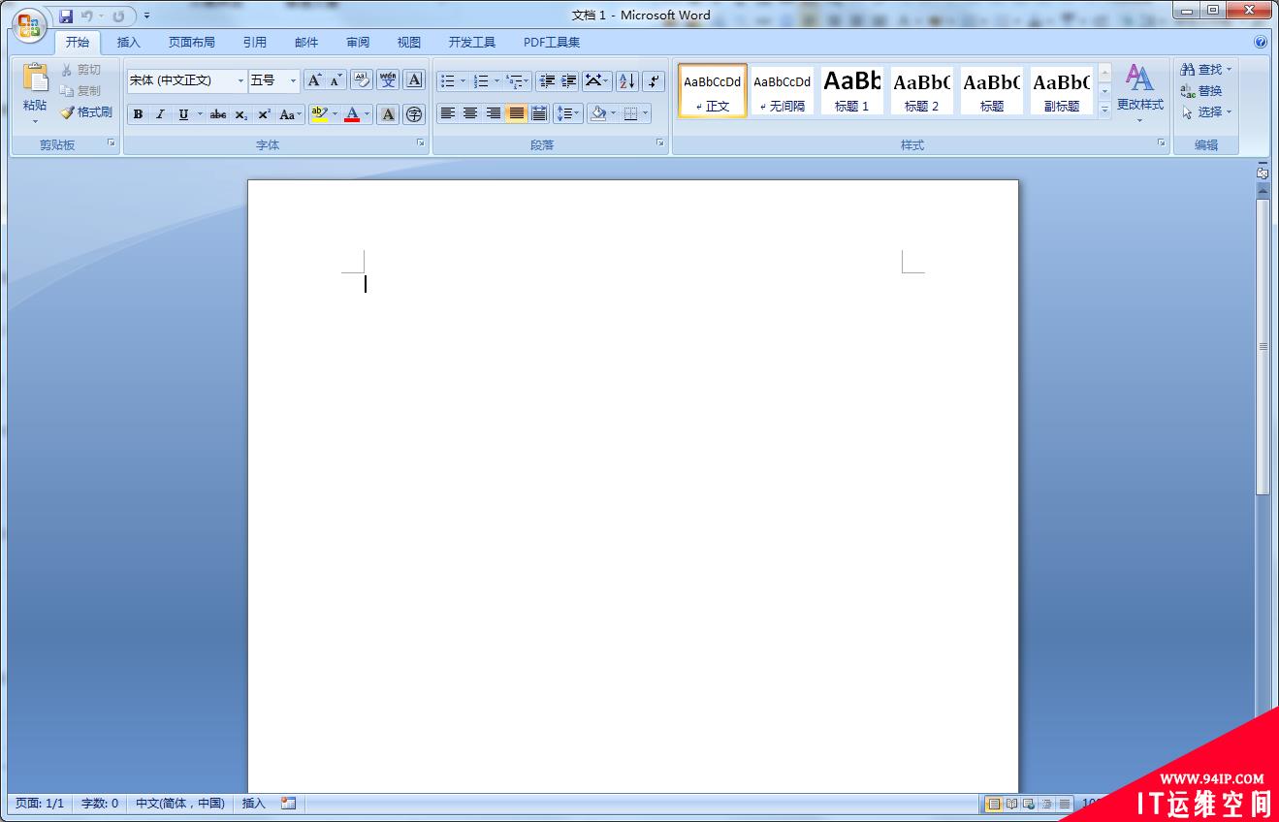1279x822 pixels.
Task: Switch to the 邮件 (Mailings) tab
Action: point(306,43)
